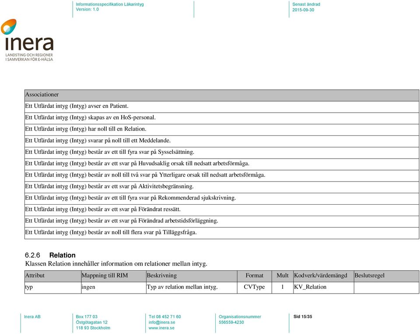The width and height of the screenshot is (420, 334).
Task: Click the 'Beslutsregel' column header
Action: click(386, 276)
